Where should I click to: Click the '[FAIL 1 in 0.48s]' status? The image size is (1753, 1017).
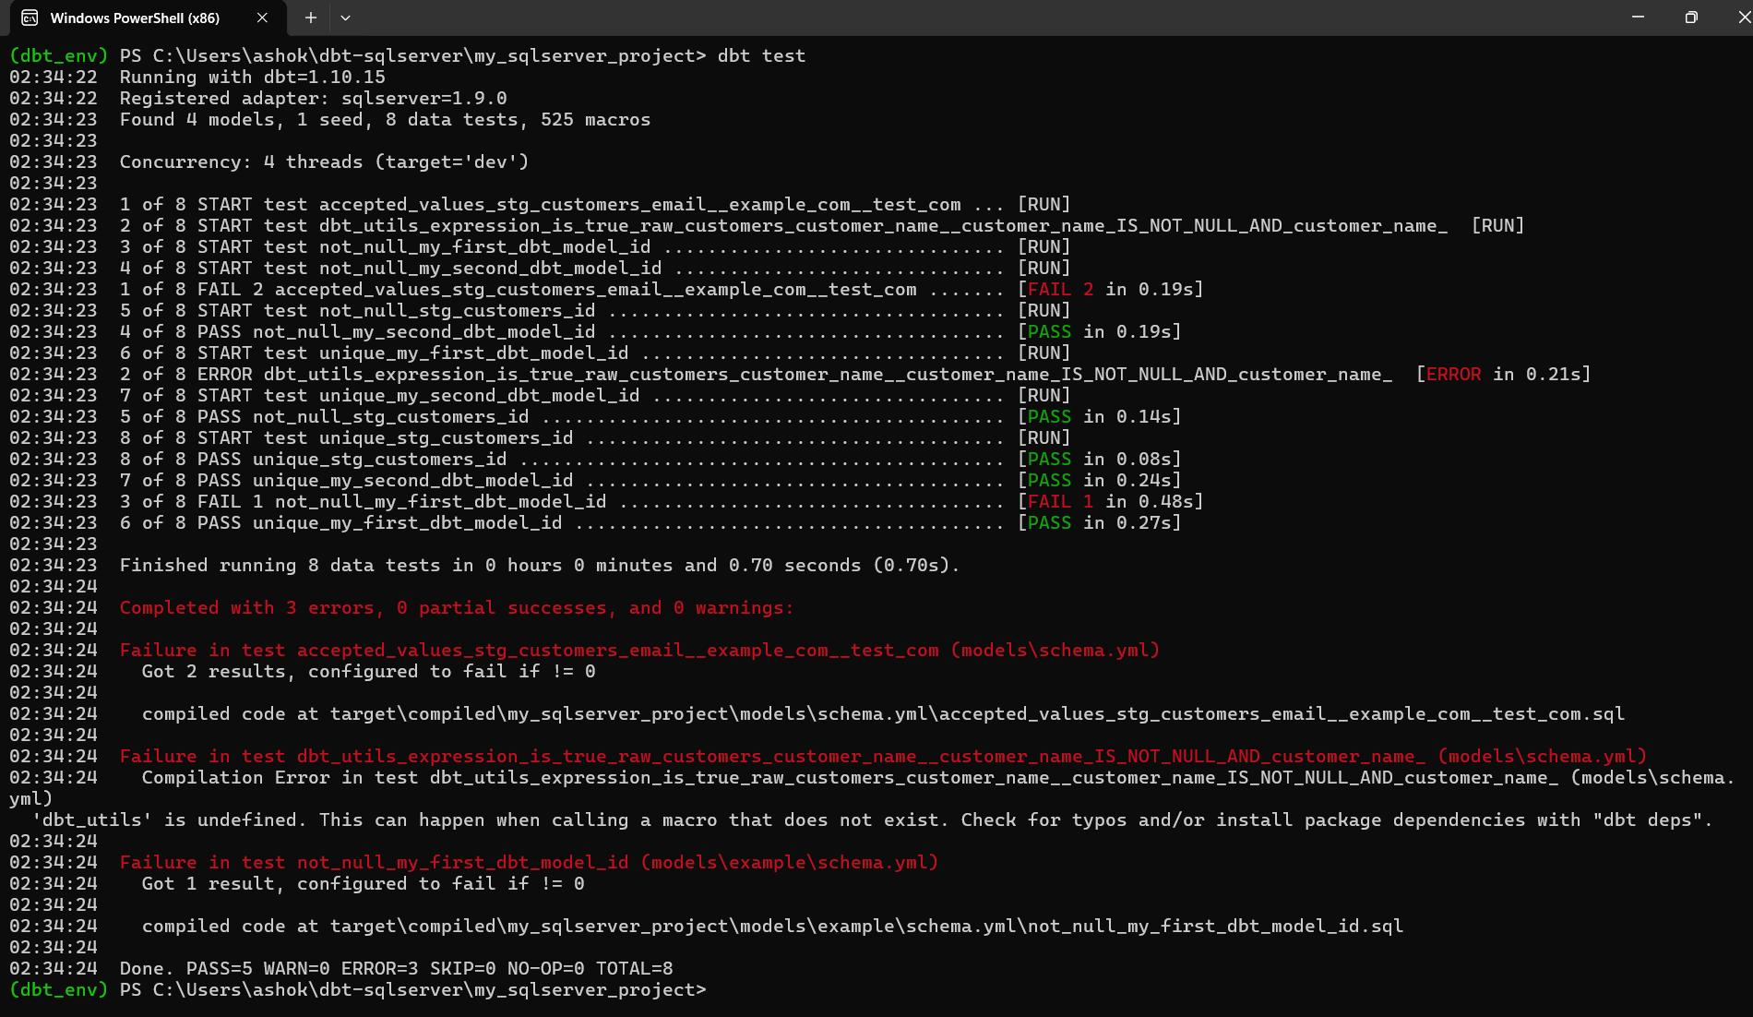pos(1110,501)
